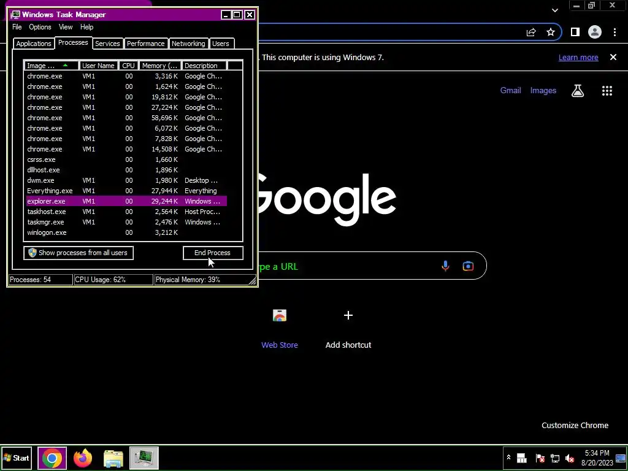The image size is (628, 471).
Task: Select the dllhost.exe process
Action: 126,170
